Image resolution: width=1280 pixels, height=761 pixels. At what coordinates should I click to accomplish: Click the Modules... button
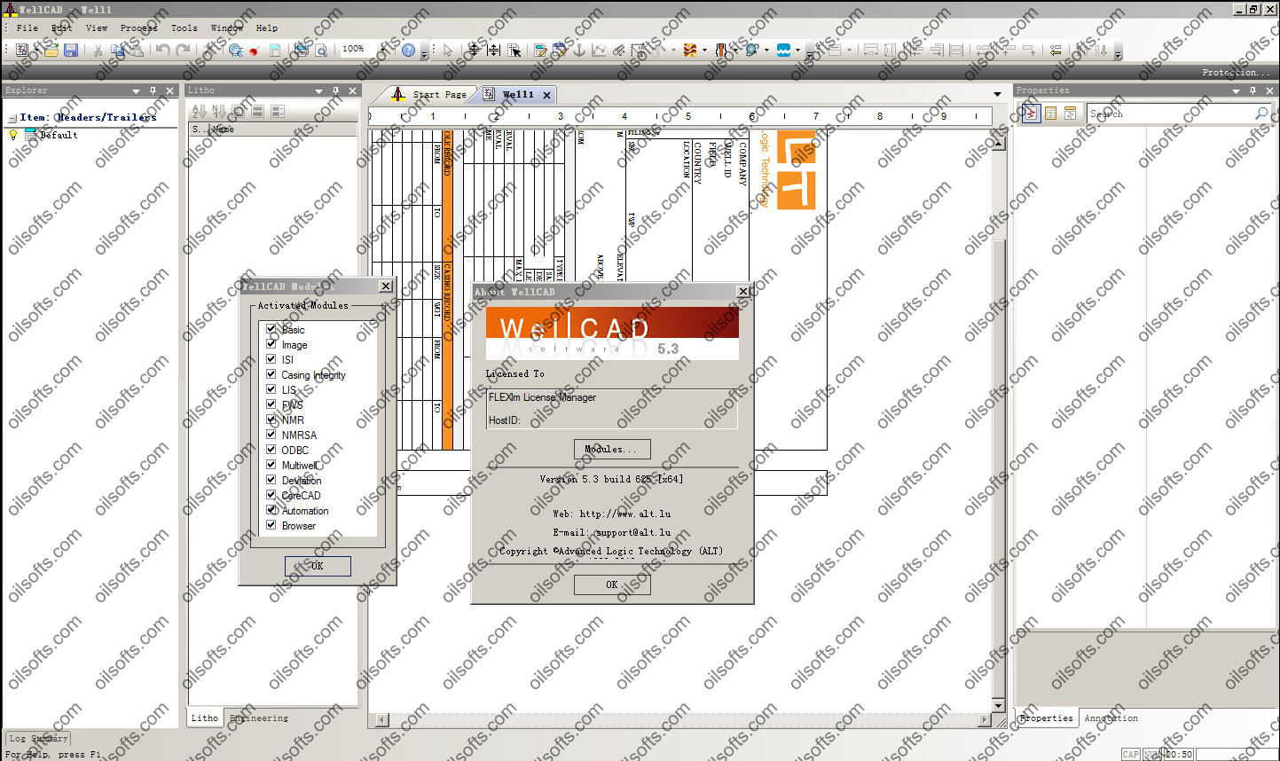(x=612, y=449)
